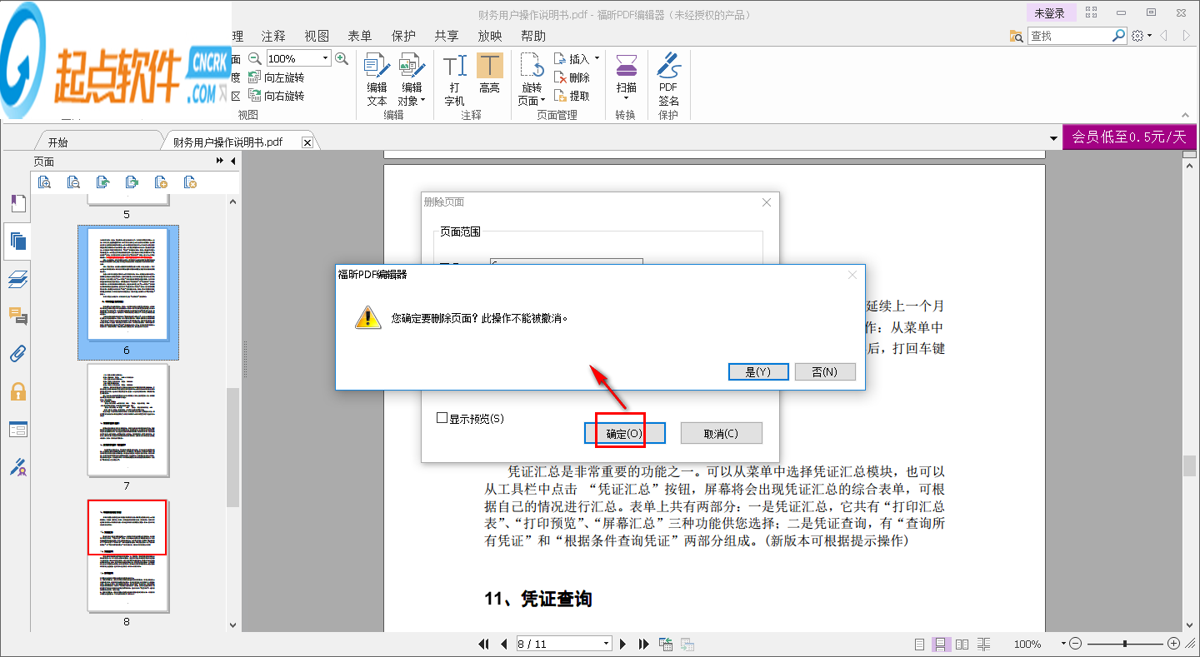This screenshot has height=657, width=1200.
Task: Click 否(N) to cancel page deletion
Action: click(x=825, y=371)
